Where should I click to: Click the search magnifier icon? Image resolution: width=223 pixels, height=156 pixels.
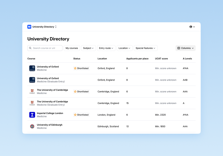[30, 48]
